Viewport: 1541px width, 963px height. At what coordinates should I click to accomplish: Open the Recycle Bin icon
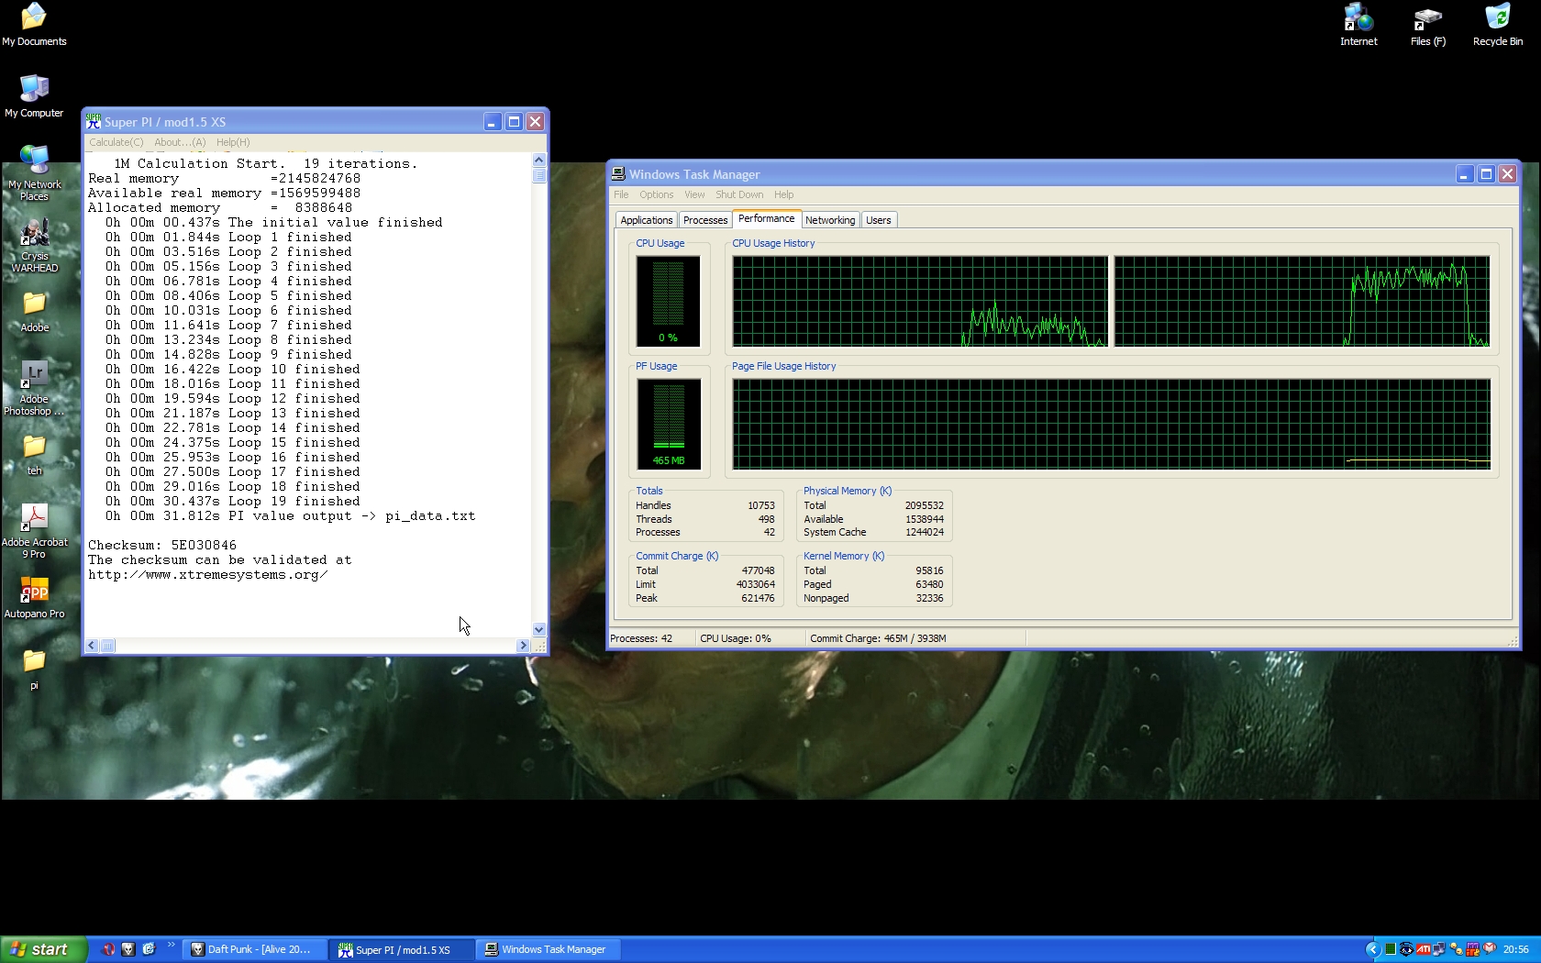1497,18
